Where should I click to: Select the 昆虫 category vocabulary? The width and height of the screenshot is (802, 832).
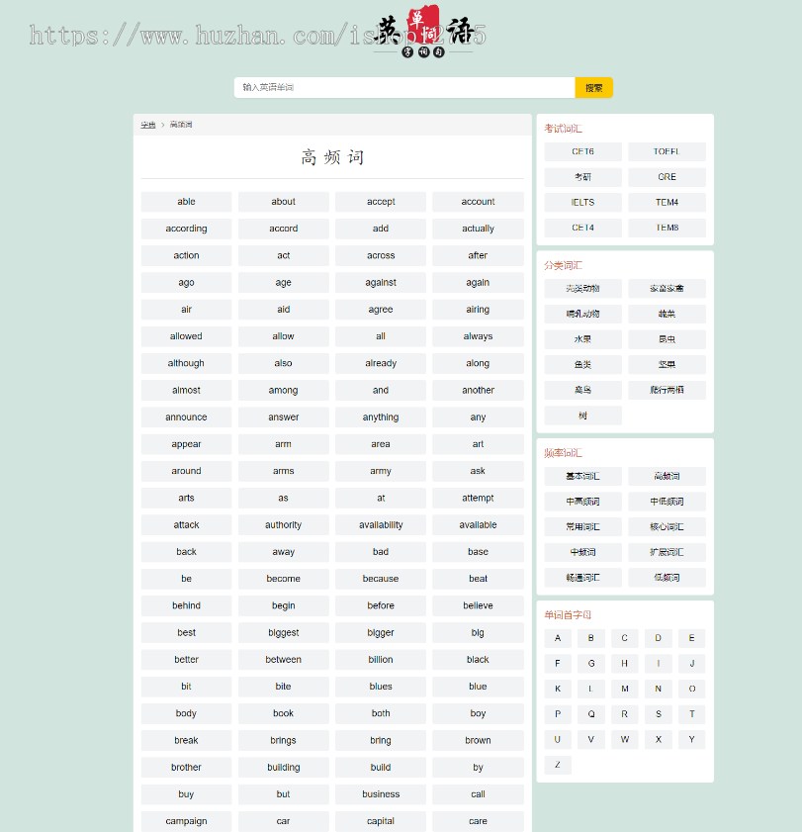667,339
